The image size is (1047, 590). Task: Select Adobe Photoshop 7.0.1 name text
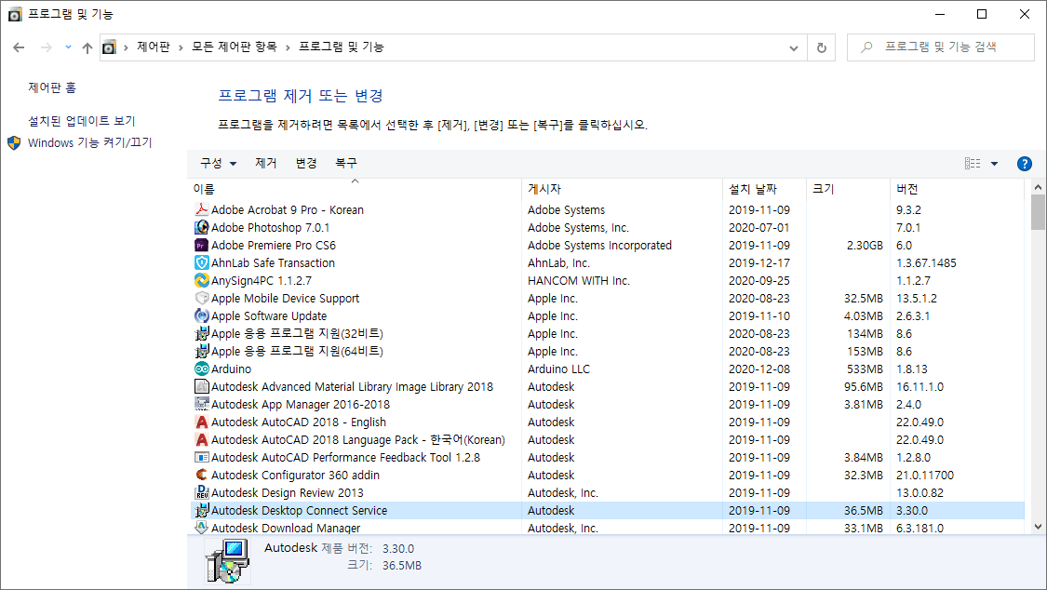[x=271, y=228]
